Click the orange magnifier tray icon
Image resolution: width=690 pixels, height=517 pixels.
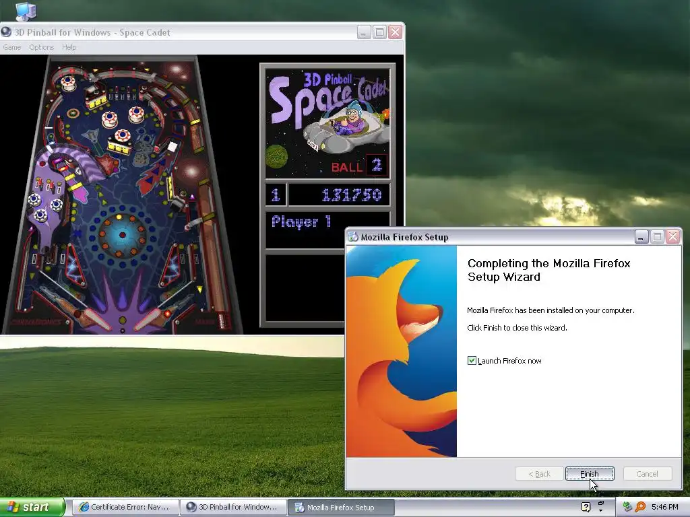coord(640,507)
